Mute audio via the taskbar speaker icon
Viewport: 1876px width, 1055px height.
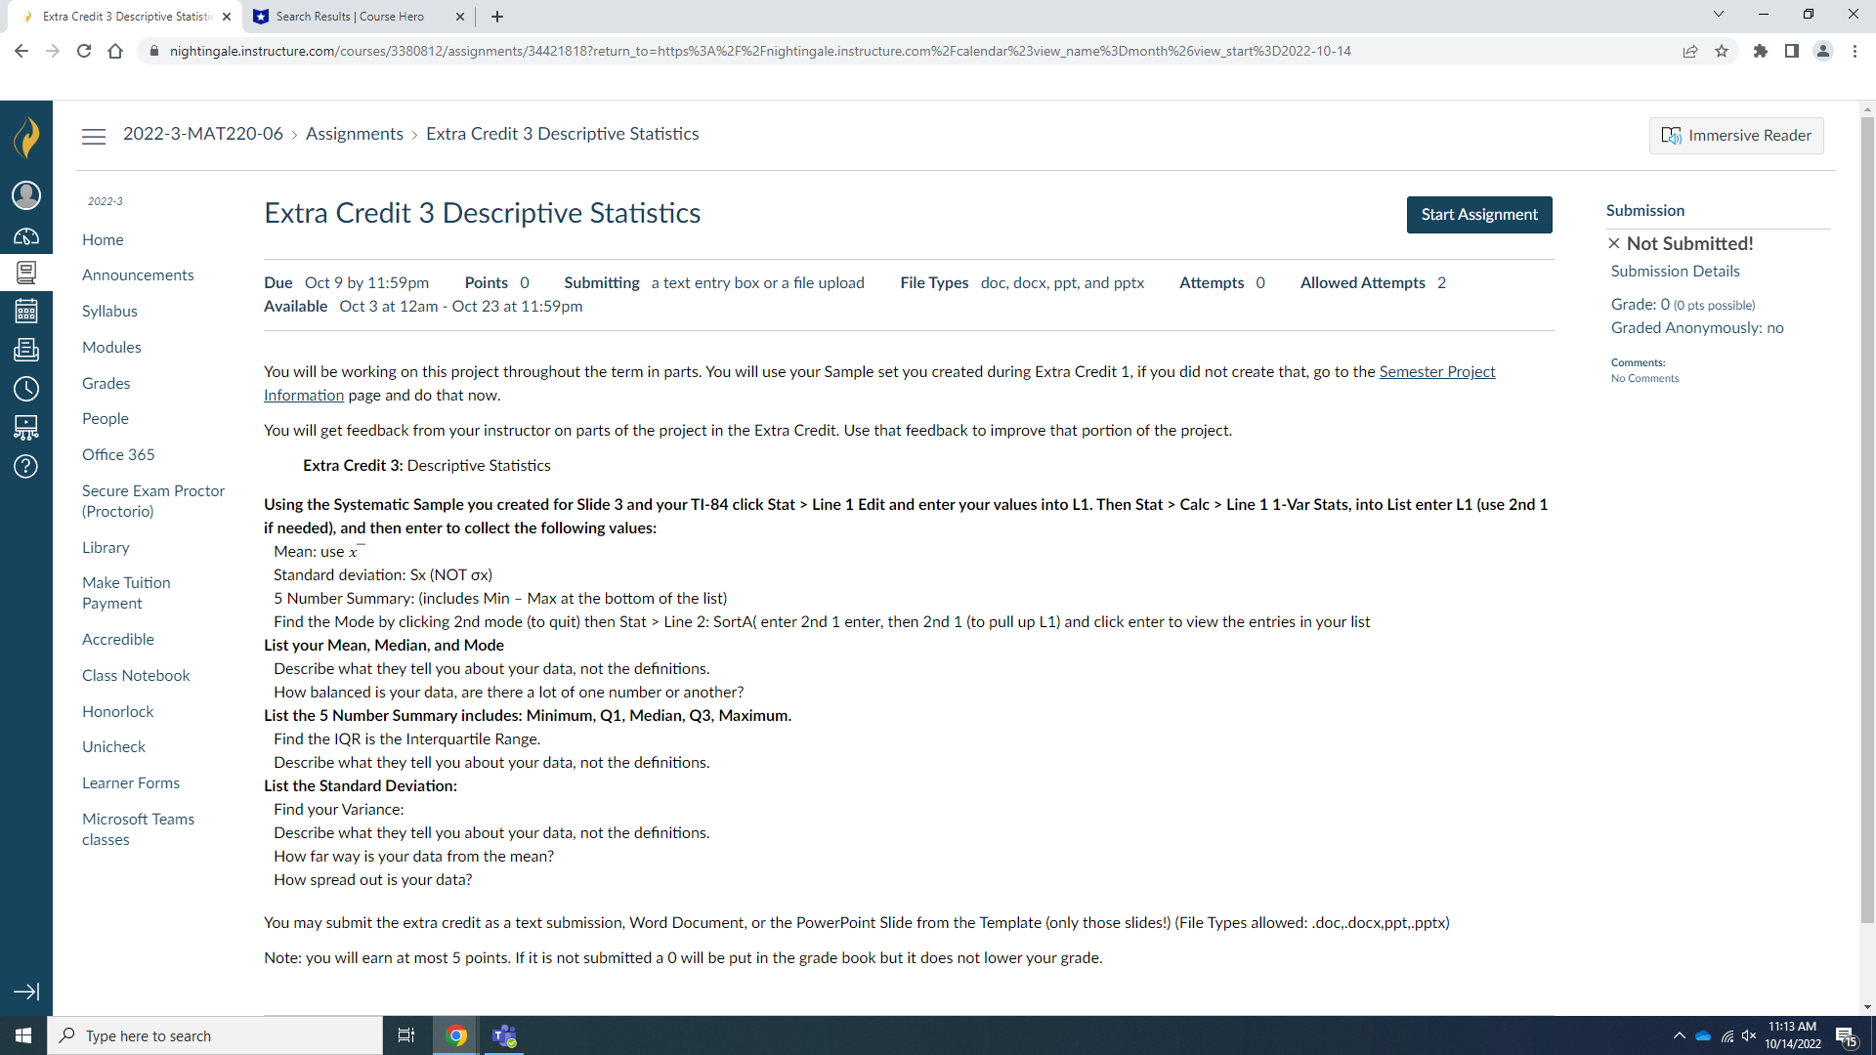click(x=1750, y=1035)
